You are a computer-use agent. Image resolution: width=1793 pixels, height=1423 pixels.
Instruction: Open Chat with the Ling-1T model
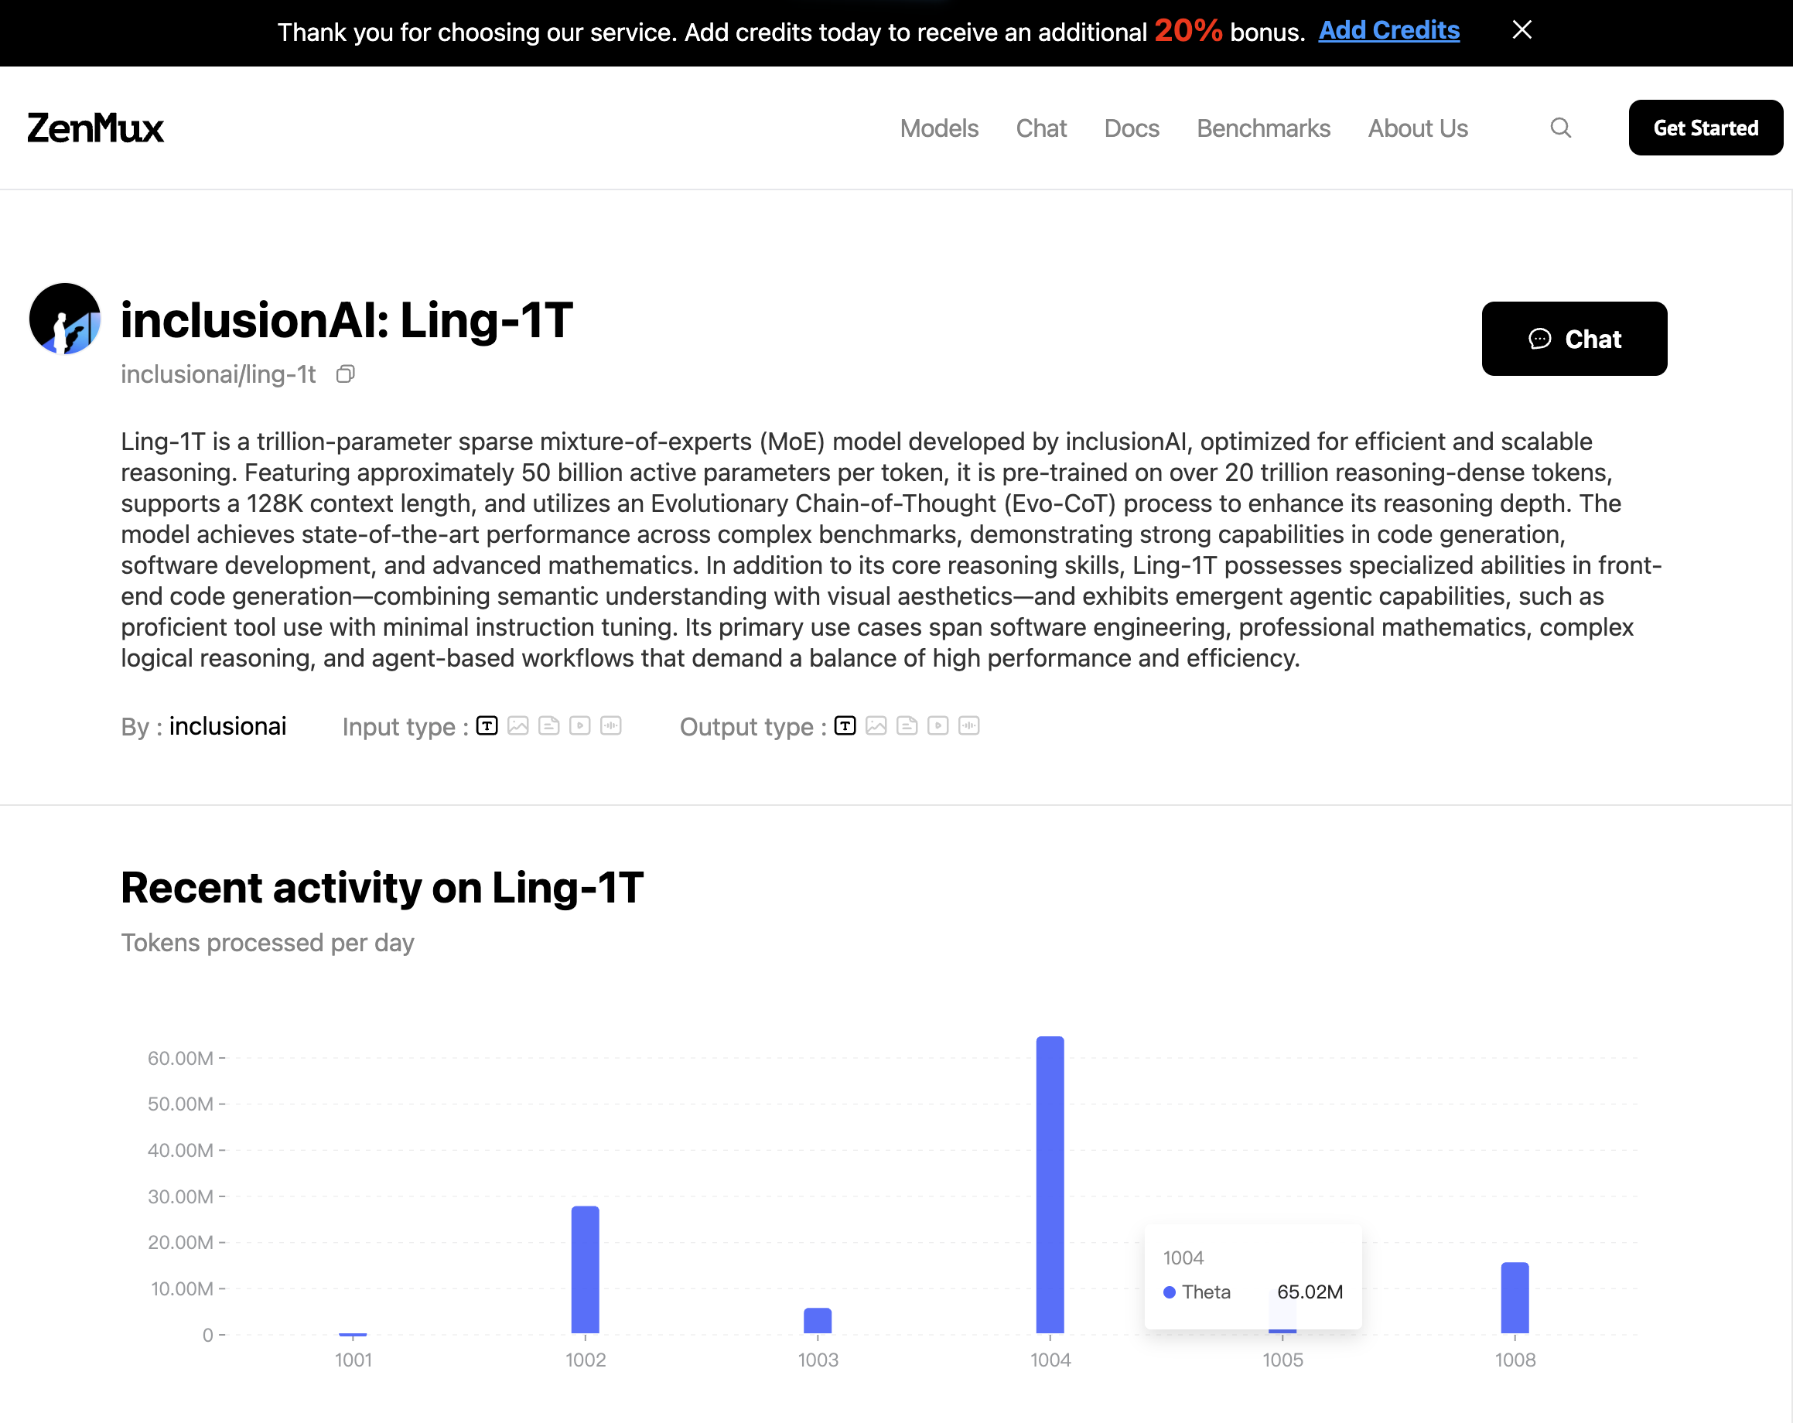1573,339
